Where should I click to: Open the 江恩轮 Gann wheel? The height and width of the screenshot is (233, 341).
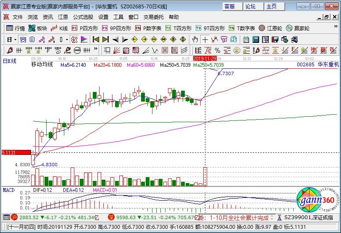pyautogui.click(x=270, y=28)
